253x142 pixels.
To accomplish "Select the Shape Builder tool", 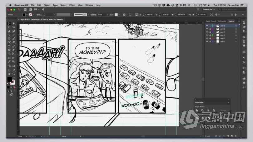I will coord(9,54).
